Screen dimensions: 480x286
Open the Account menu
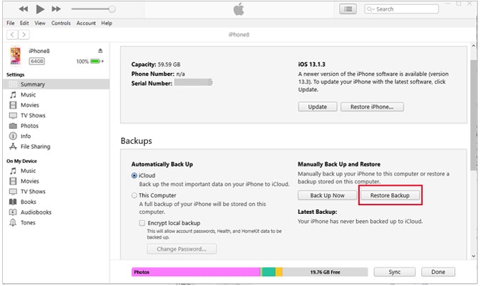point(86,23)
